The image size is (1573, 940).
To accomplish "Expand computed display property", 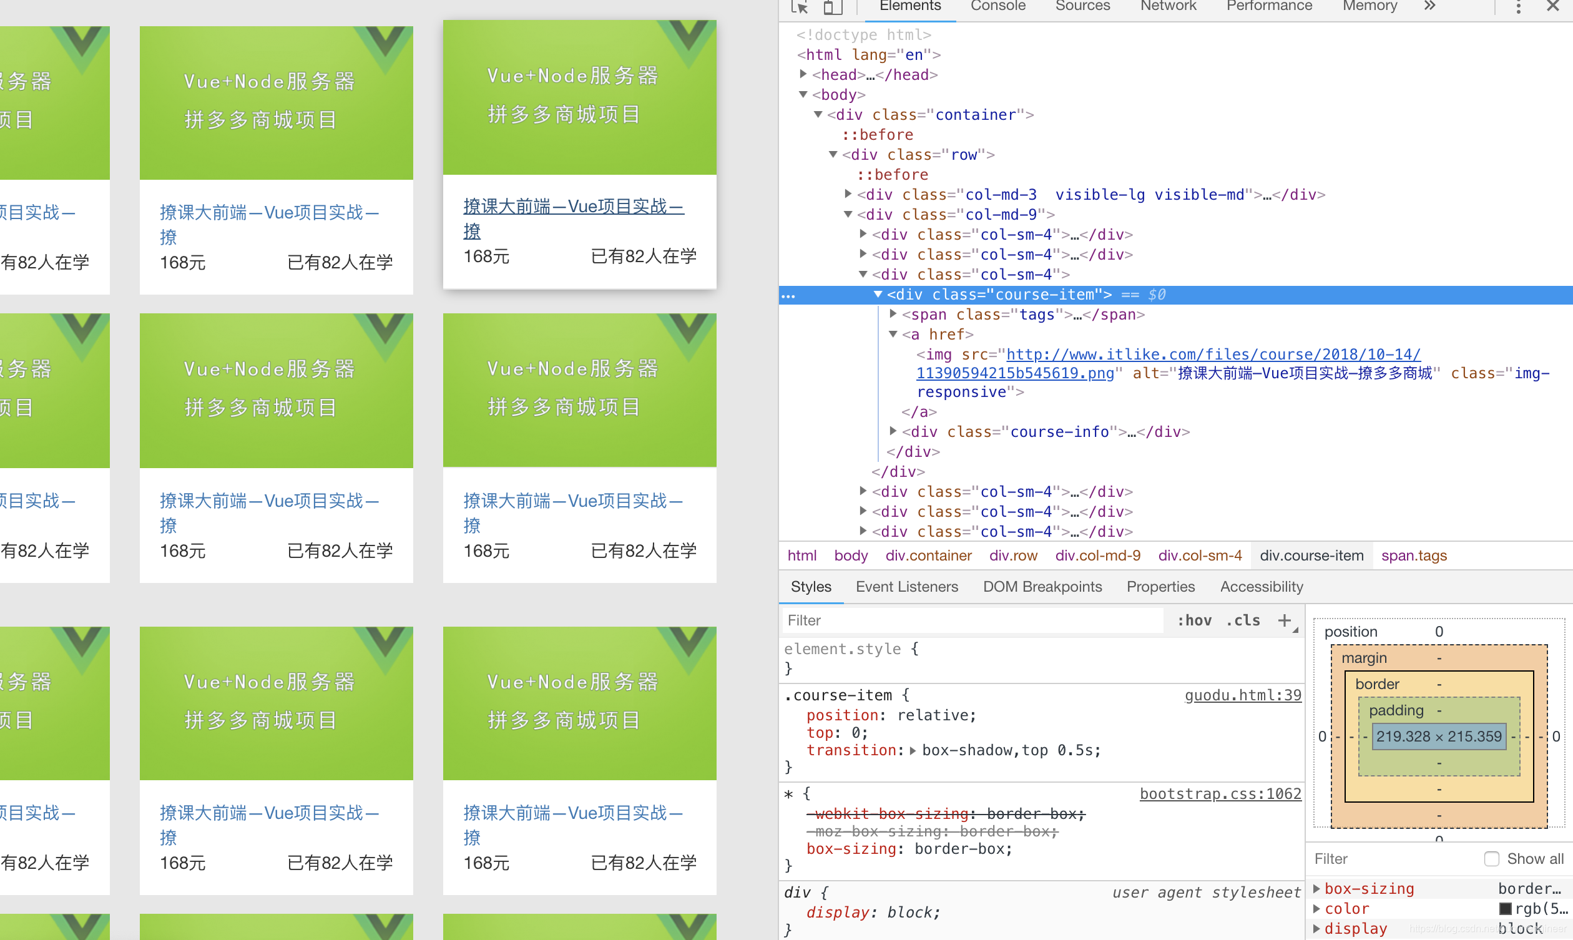I will pyautogui.click(x=1317, y=929).
